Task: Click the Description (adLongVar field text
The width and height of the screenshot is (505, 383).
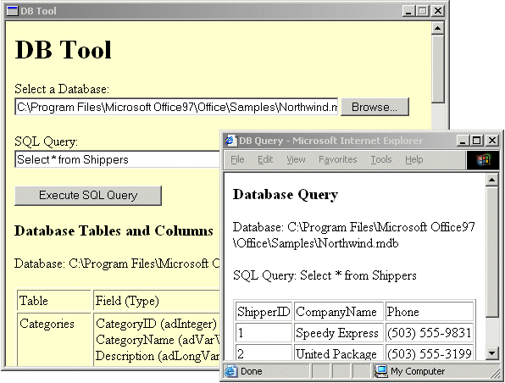Action: pyautogui.click(x=158, y=356)
